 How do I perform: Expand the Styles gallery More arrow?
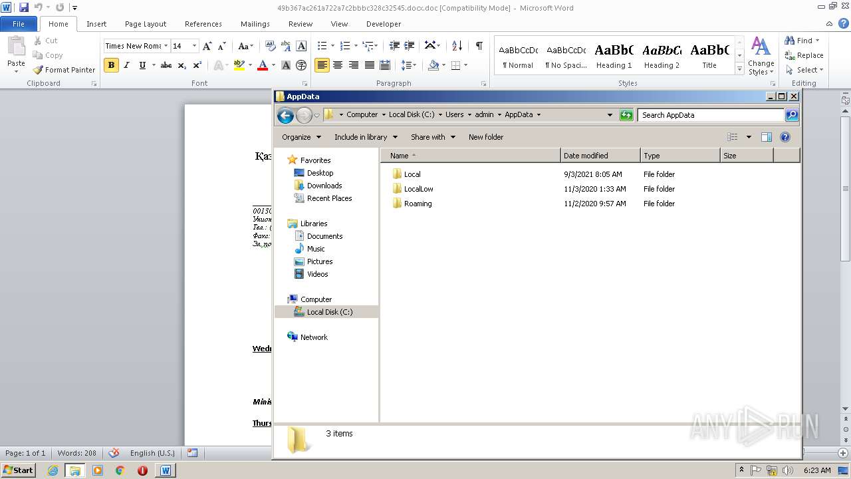coord(739,69)
